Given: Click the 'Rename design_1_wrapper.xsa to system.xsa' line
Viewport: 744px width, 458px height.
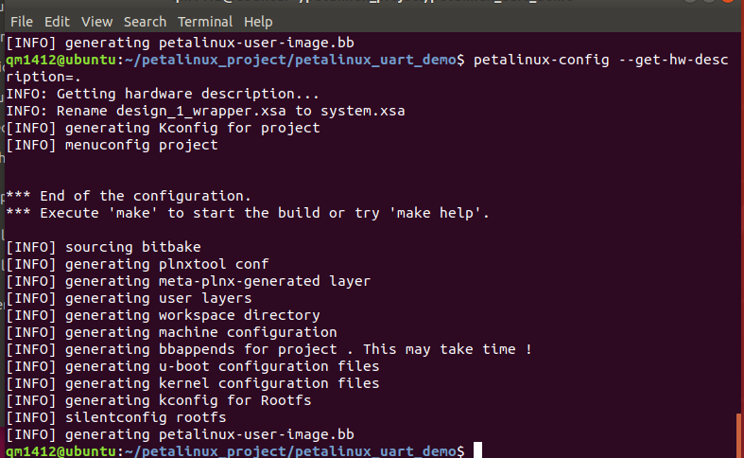Looking at the screenshot, I should (x=205, y=111).
